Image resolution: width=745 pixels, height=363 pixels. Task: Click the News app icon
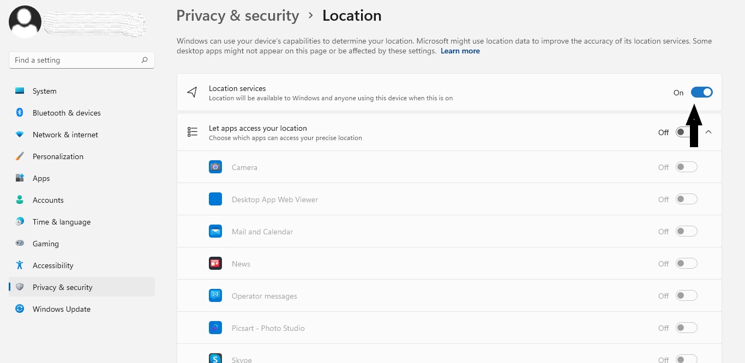point(215,264)
